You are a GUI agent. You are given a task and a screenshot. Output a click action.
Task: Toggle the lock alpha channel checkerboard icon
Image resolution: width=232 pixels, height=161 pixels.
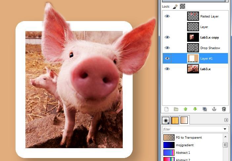click(182, 6)
